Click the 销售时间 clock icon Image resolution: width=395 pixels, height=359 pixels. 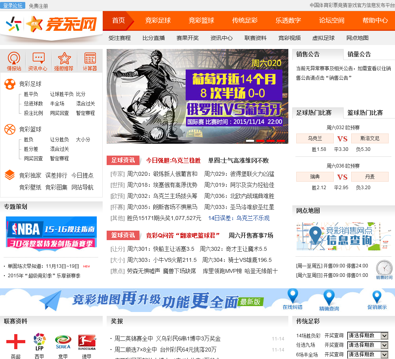(x=384, y=267)
